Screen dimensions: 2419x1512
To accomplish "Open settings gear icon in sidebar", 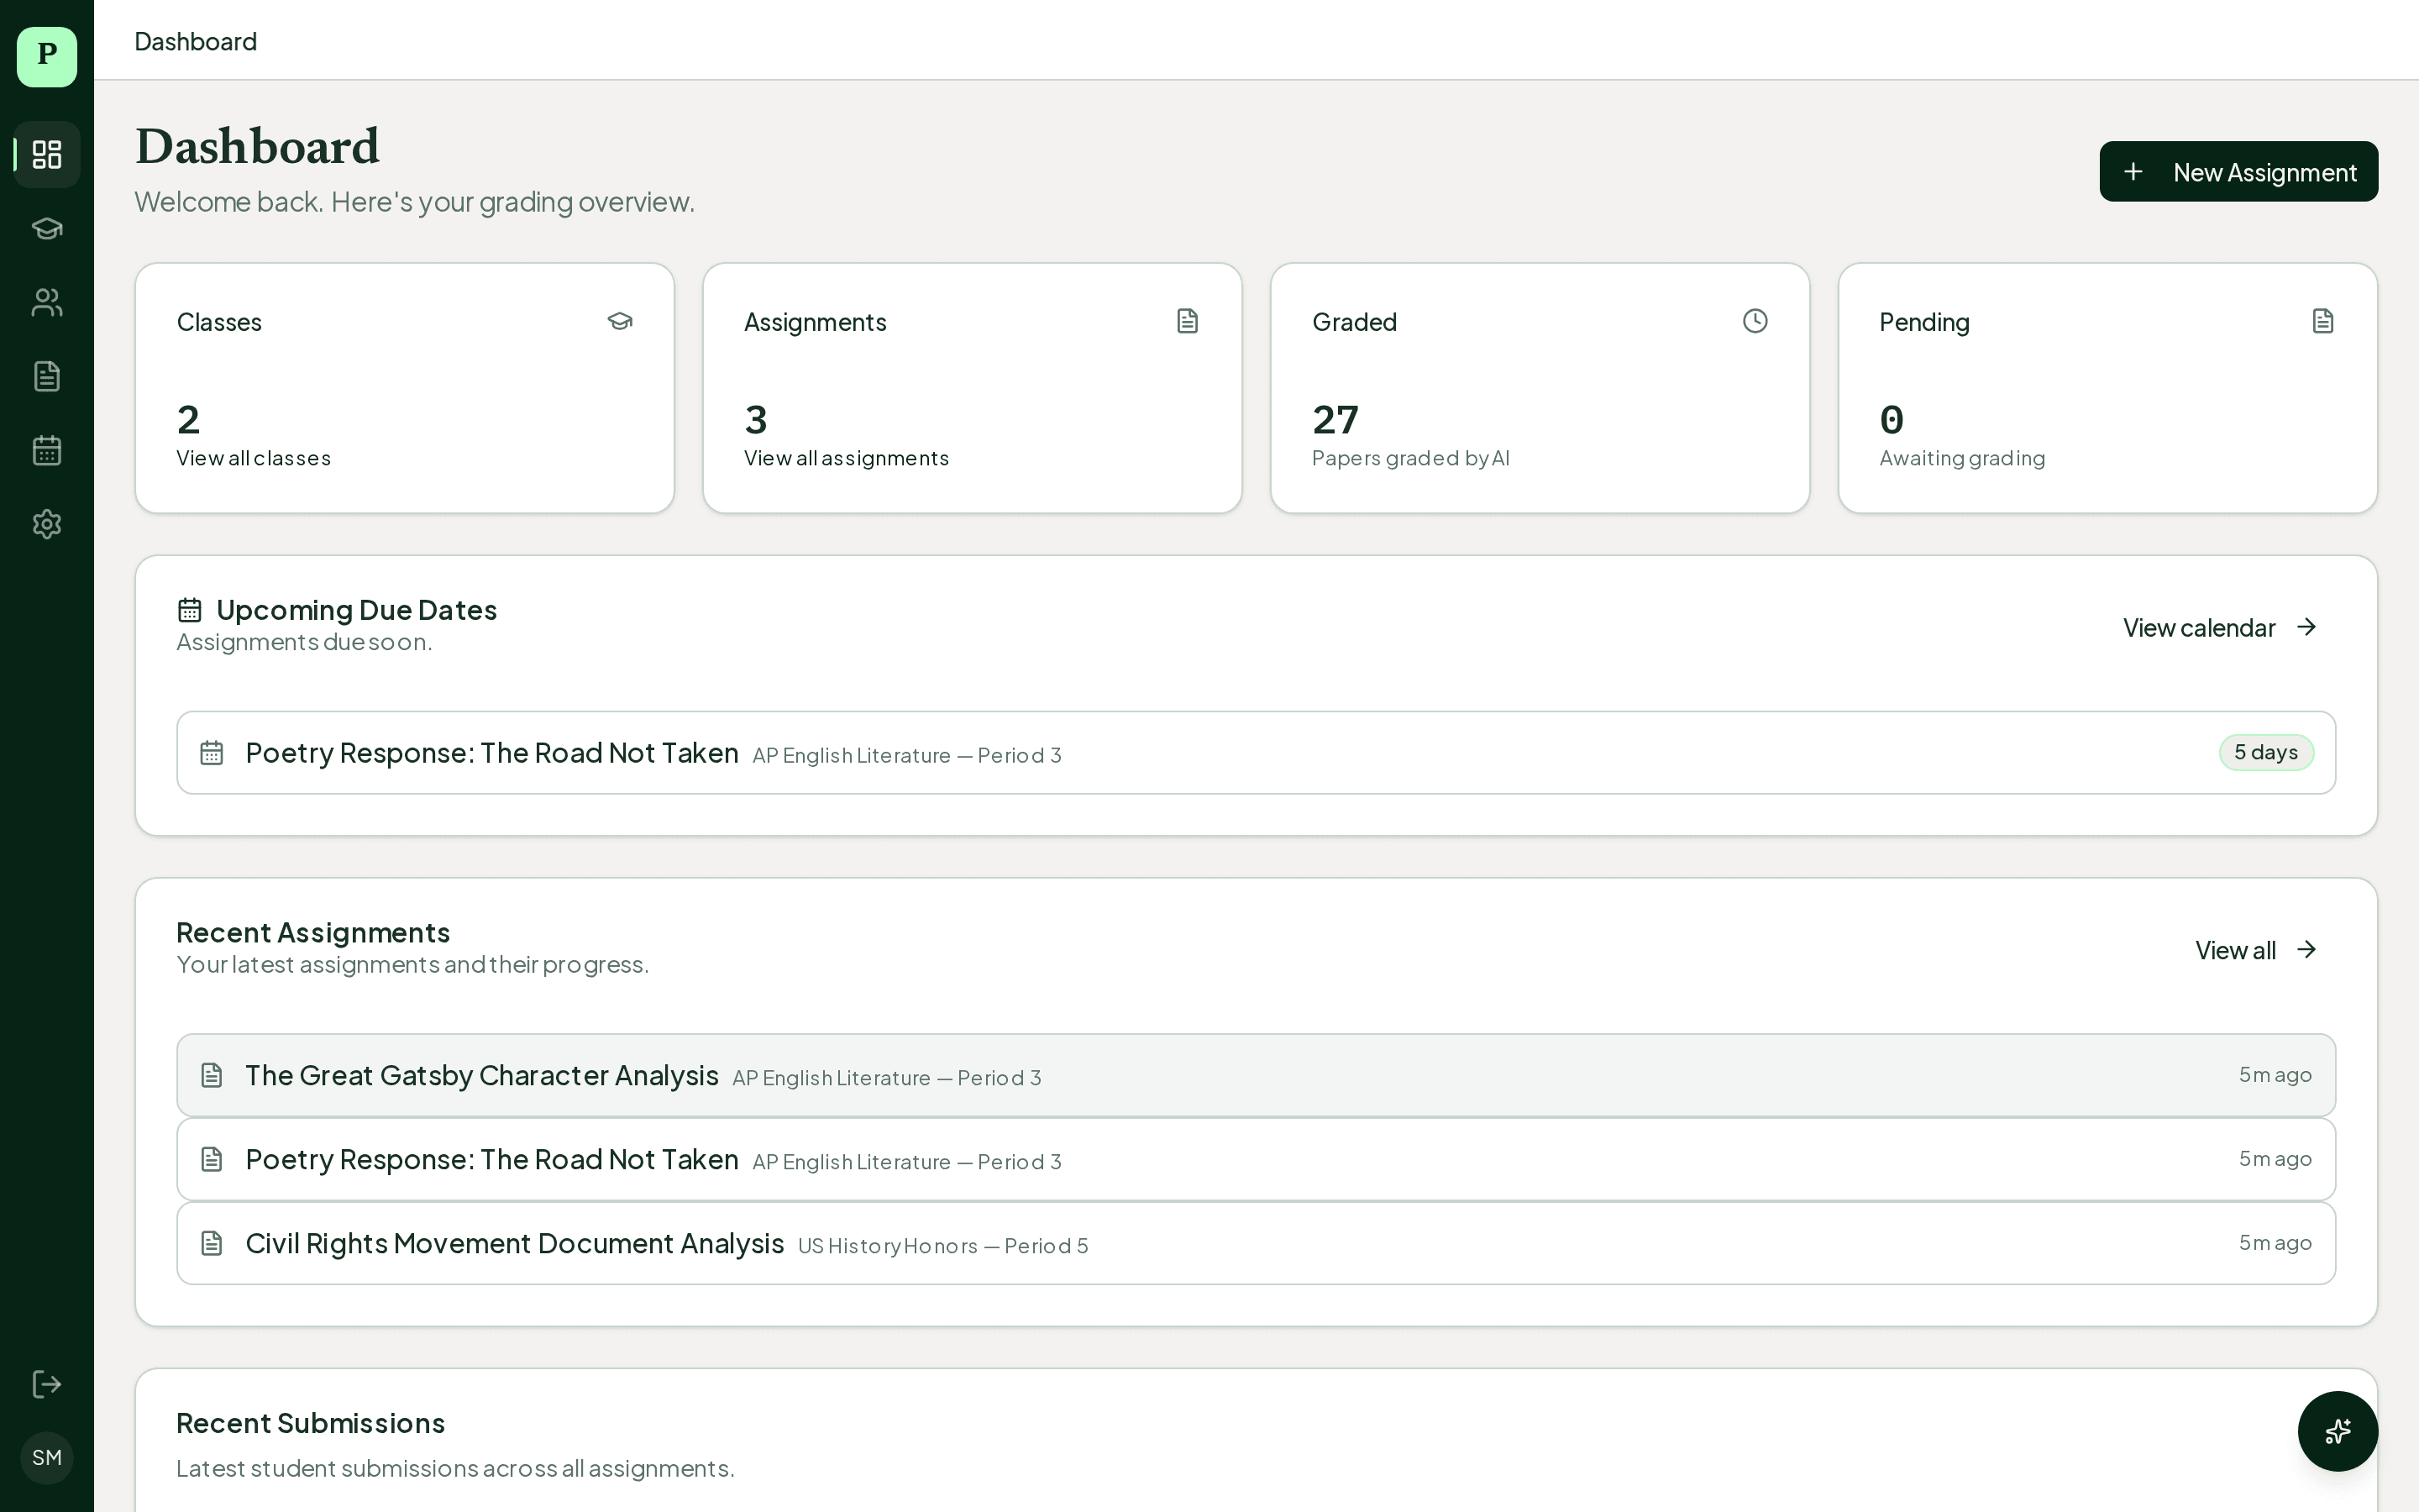I will click(47, 524).
